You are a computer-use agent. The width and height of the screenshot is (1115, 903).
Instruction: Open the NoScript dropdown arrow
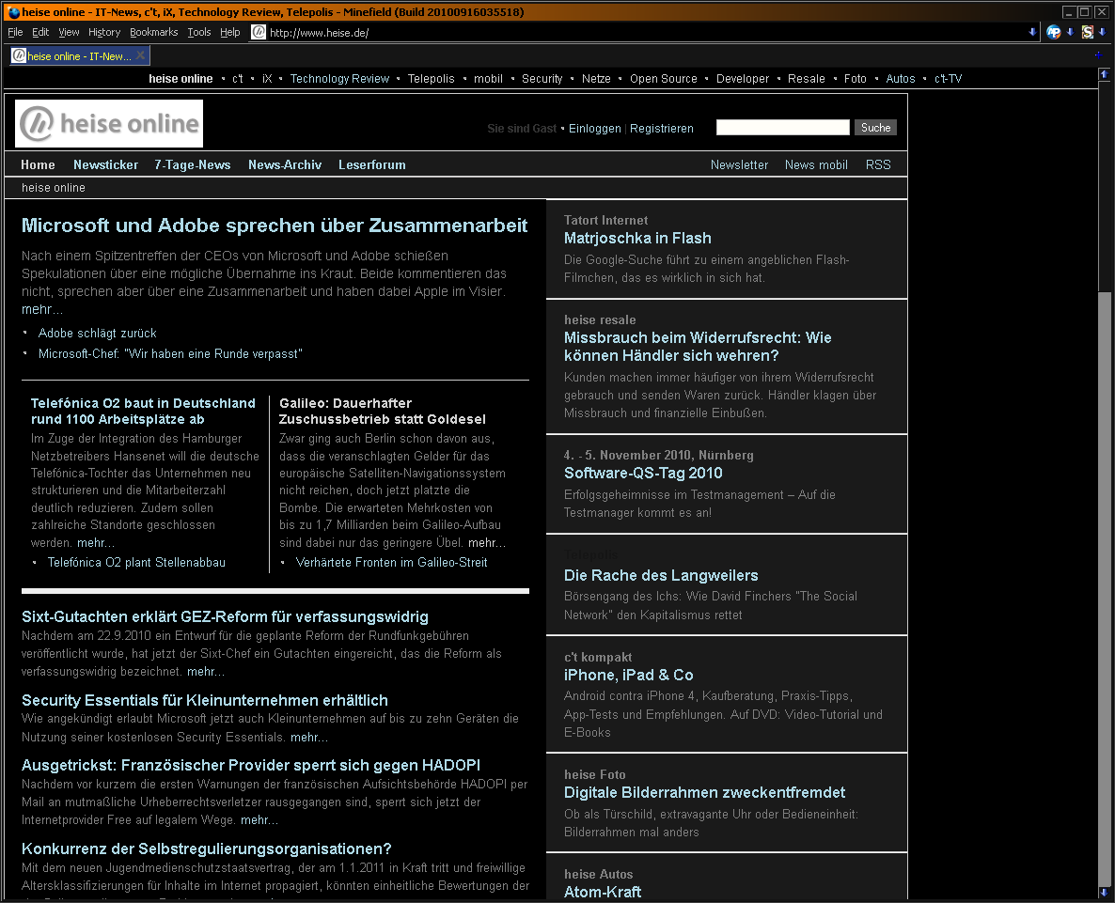point(1102,32)
